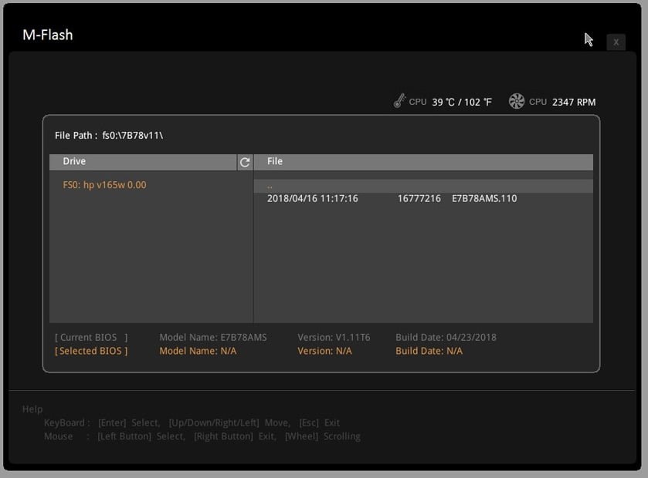This screenshot has width=648, height=478.
Task: Click the 39 °C / 102 °F temperature reading
Action: (x=461, y=102)
